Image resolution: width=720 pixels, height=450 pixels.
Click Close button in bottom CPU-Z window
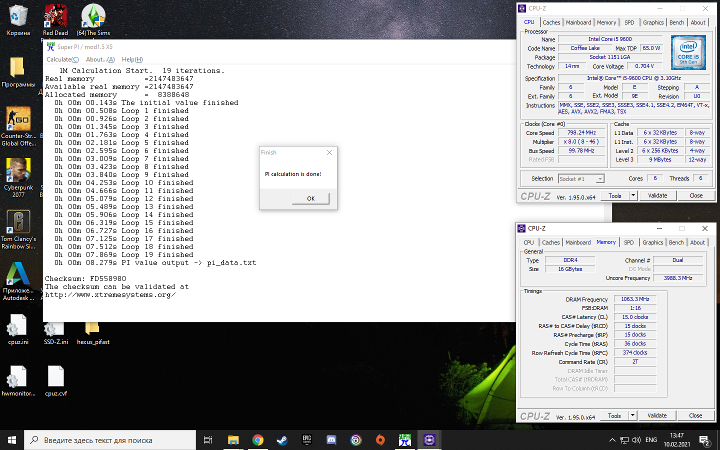(x=695, y=415)
